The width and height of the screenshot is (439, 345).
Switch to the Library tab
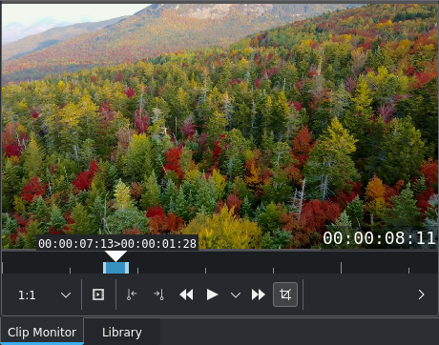point(122,333)
